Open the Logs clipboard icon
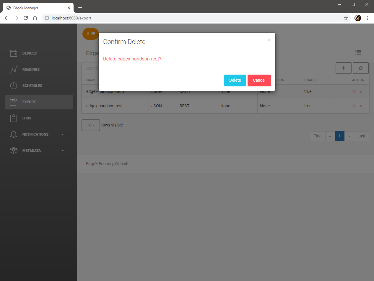 coord(14,118)
